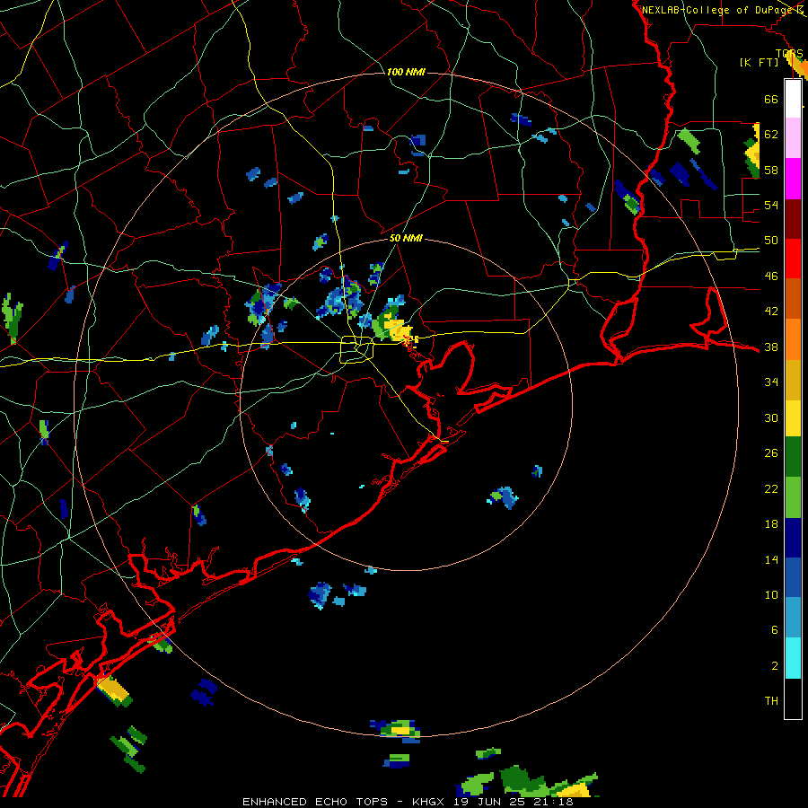Click the "[K FT]" units label

coord(759,62)
